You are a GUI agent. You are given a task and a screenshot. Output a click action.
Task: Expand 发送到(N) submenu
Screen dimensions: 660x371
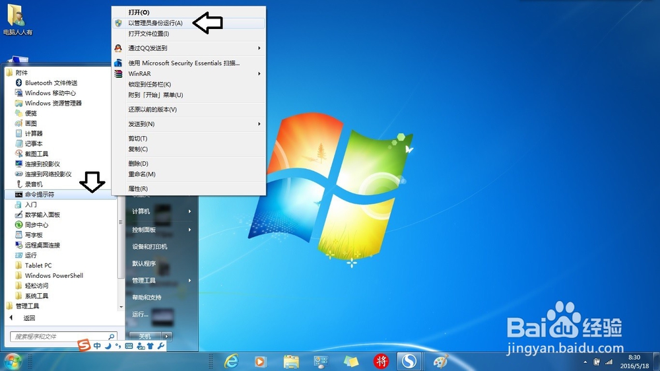coord(189,124)
